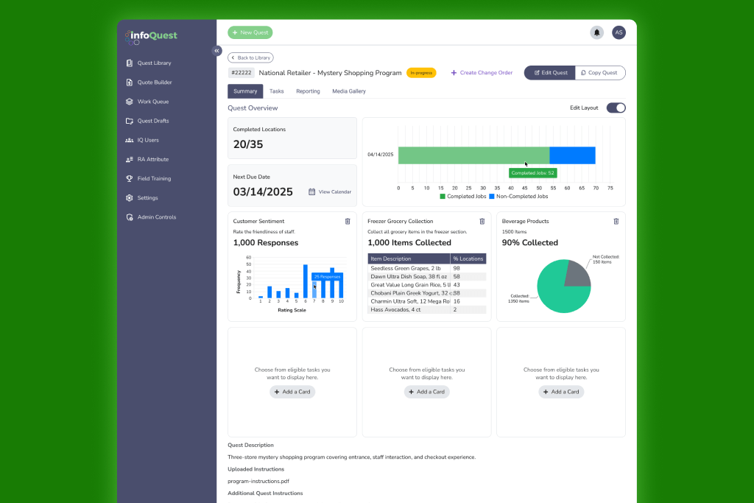Click the Edit Quest button

[549, 73]
